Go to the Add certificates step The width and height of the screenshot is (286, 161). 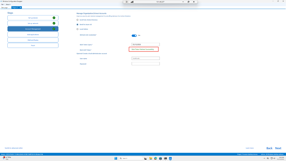pyautogui.click(x=33, y=40)
